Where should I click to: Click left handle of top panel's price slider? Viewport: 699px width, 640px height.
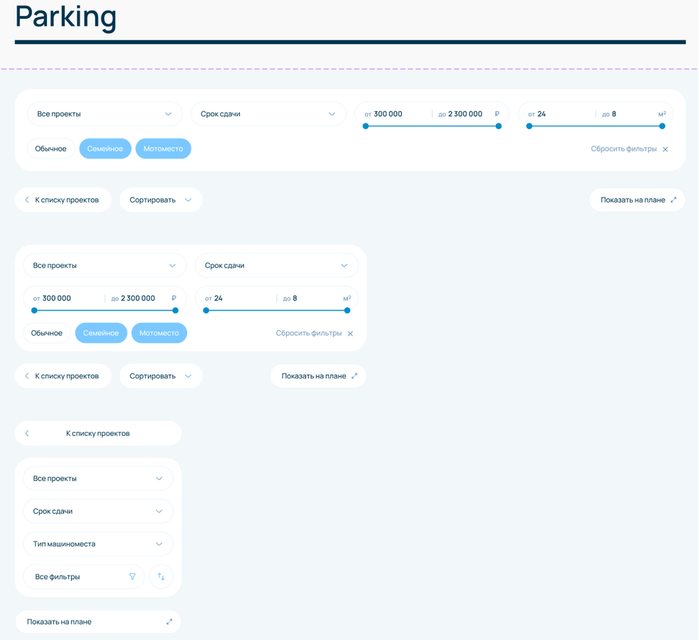366,126
